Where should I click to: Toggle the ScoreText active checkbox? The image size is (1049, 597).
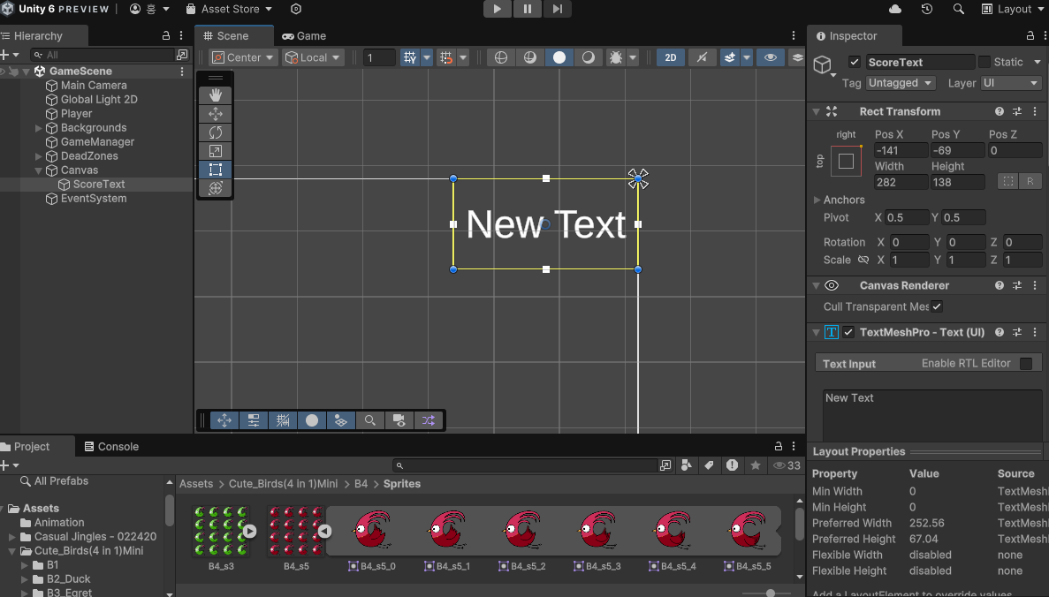click(855, 62)
